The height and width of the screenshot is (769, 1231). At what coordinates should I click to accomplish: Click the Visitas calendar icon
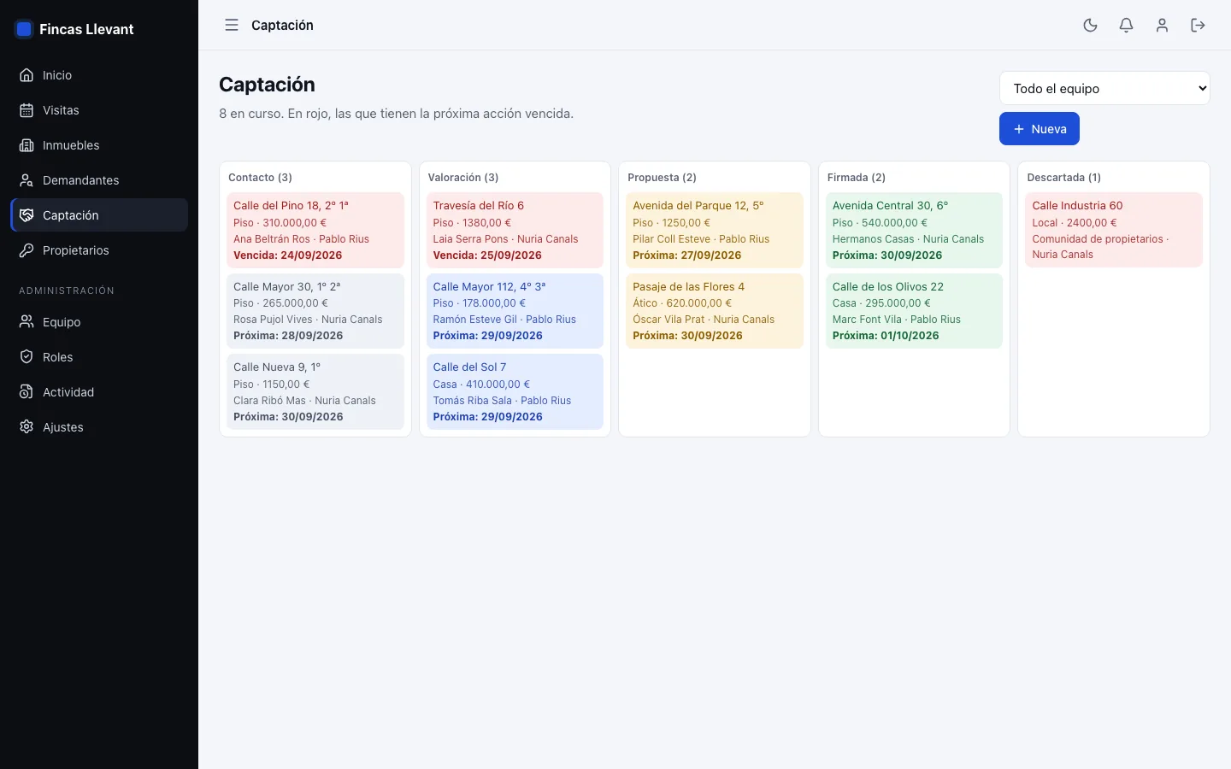[x=27, y=110]
